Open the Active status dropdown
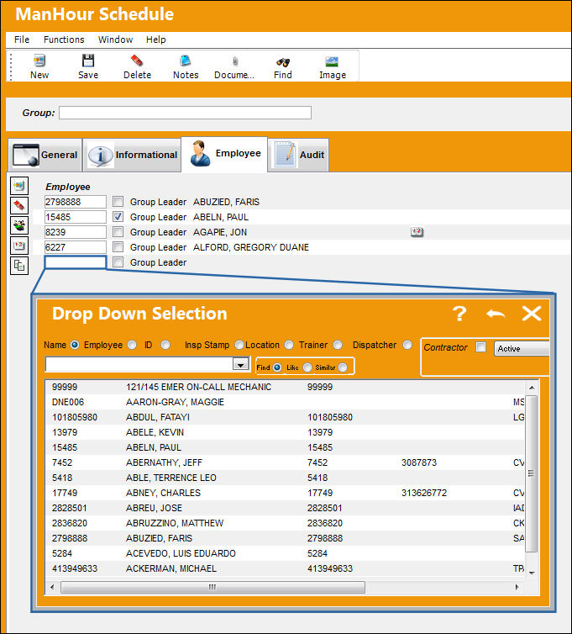Viewport: 572px width, 634px height. pos(522,349)
